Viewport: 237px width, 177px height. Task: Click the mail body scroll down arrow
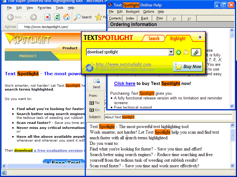click(x=233, y=166)
